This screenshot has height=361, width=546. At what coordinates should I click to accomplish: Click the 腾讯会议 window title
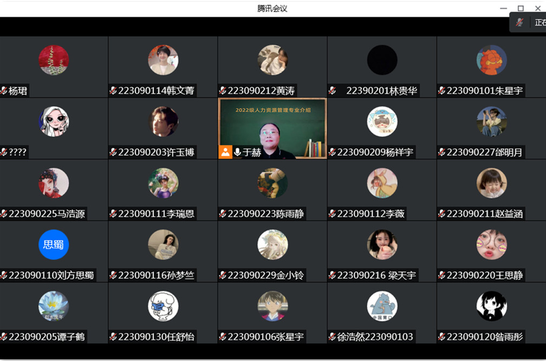click(272, 8)
